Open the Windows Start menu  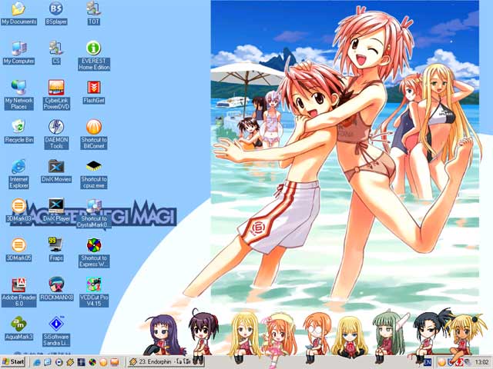[13, 362]
